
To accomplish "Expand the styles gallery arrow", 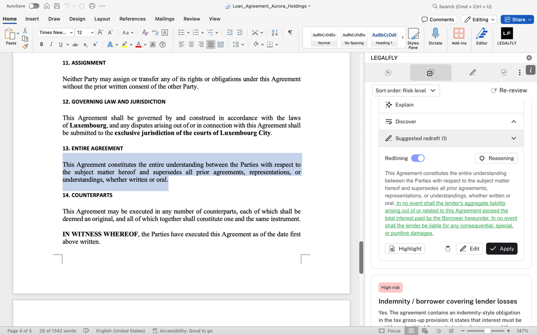I will 402,37.
